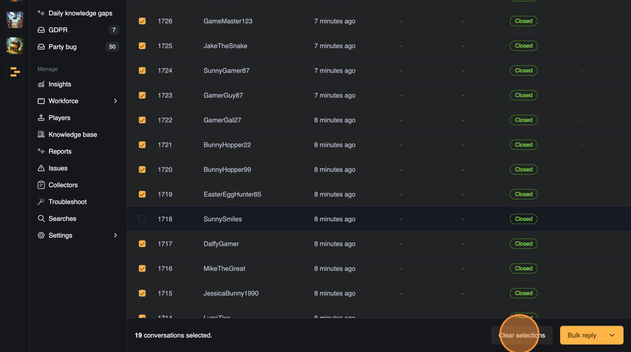Expand the Settings submenu chevron
The width and height of the screenshot is (631, 352).
(115, 236)
